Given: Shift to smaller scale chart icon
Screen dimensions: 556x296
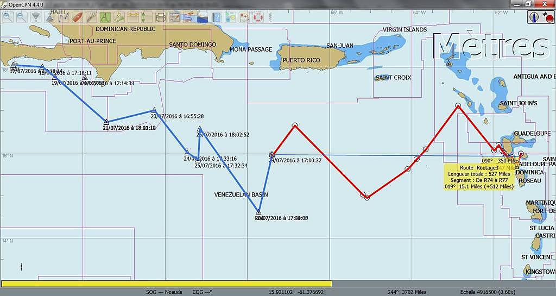Looking at the screenshot, I should [49, 17].
